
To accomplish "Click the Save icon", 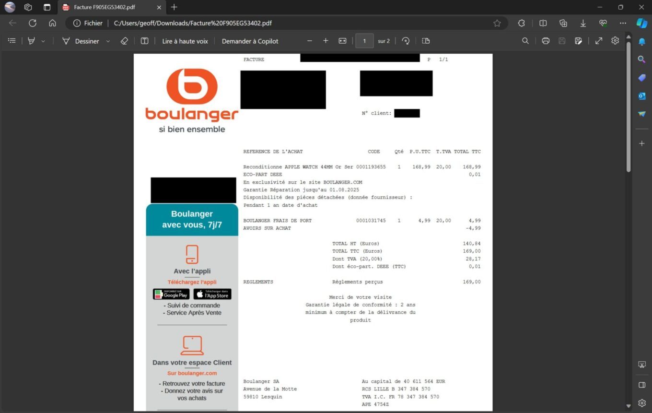I will [562, 41].
